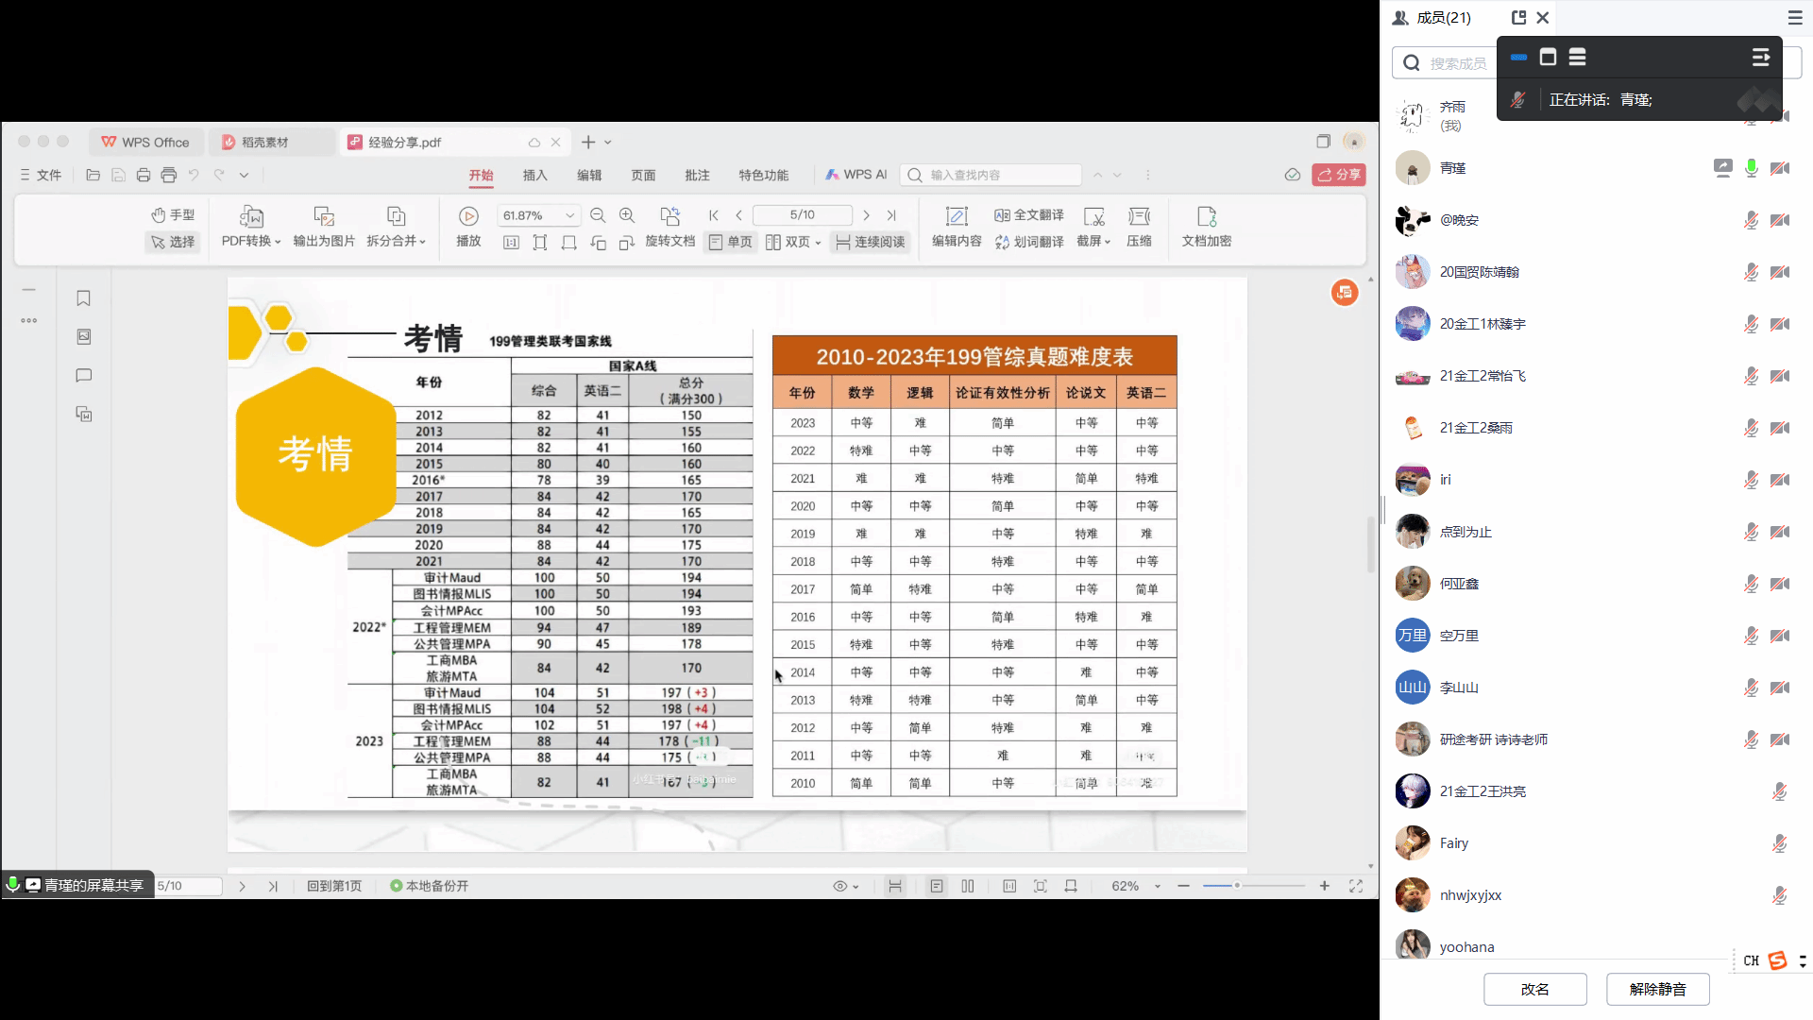Adjust the zoom slider in the status bar
This screenshot has height=1020, width=1813.
[x=1236, y=886]
